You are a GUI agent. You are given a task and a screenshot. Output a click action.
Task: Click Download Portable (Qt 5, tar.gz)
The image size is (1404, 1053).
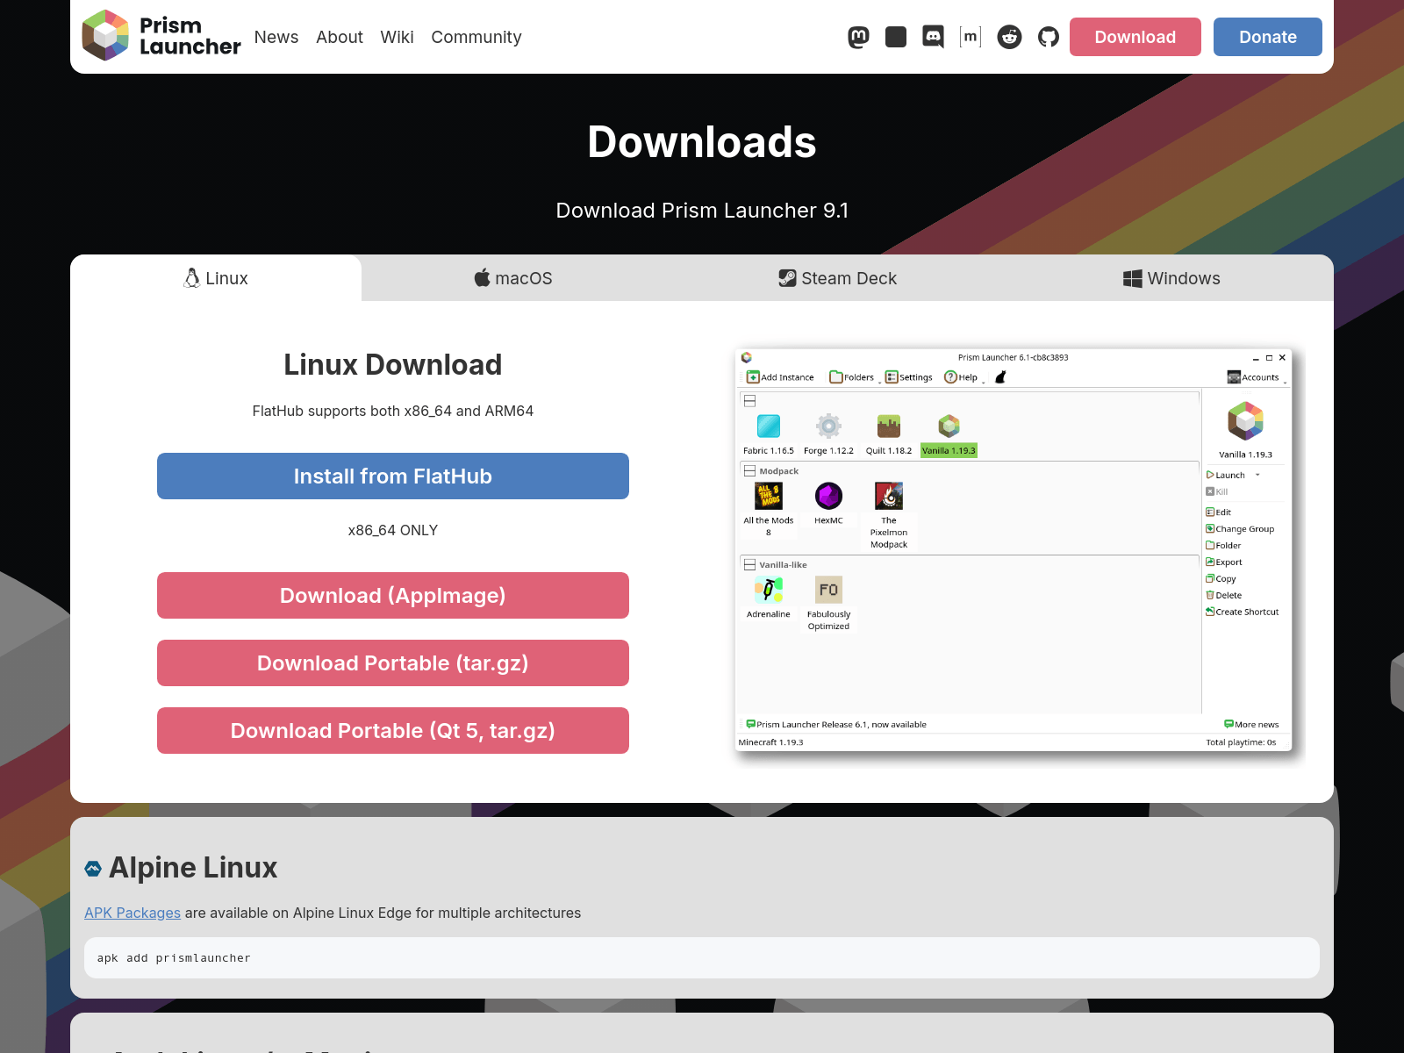point(393,731)
